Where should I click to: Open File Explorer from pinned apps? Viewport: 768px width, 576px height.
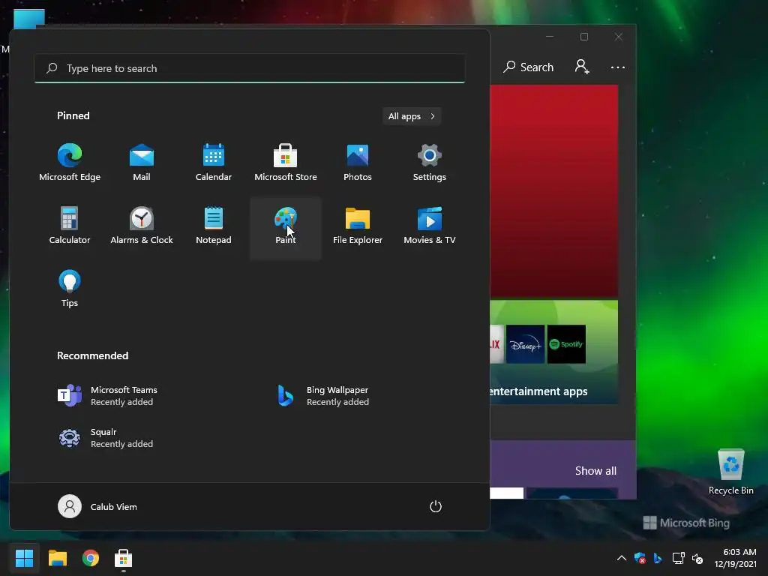click(x=358, y=226)
